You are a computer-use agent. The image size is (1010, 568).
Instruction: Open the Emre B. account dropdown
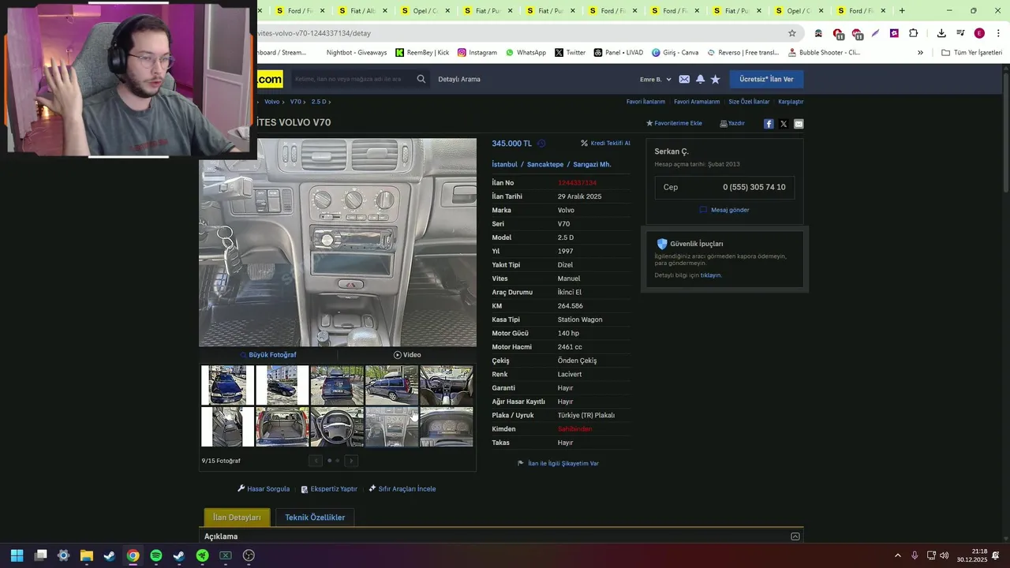coord(656,79)
